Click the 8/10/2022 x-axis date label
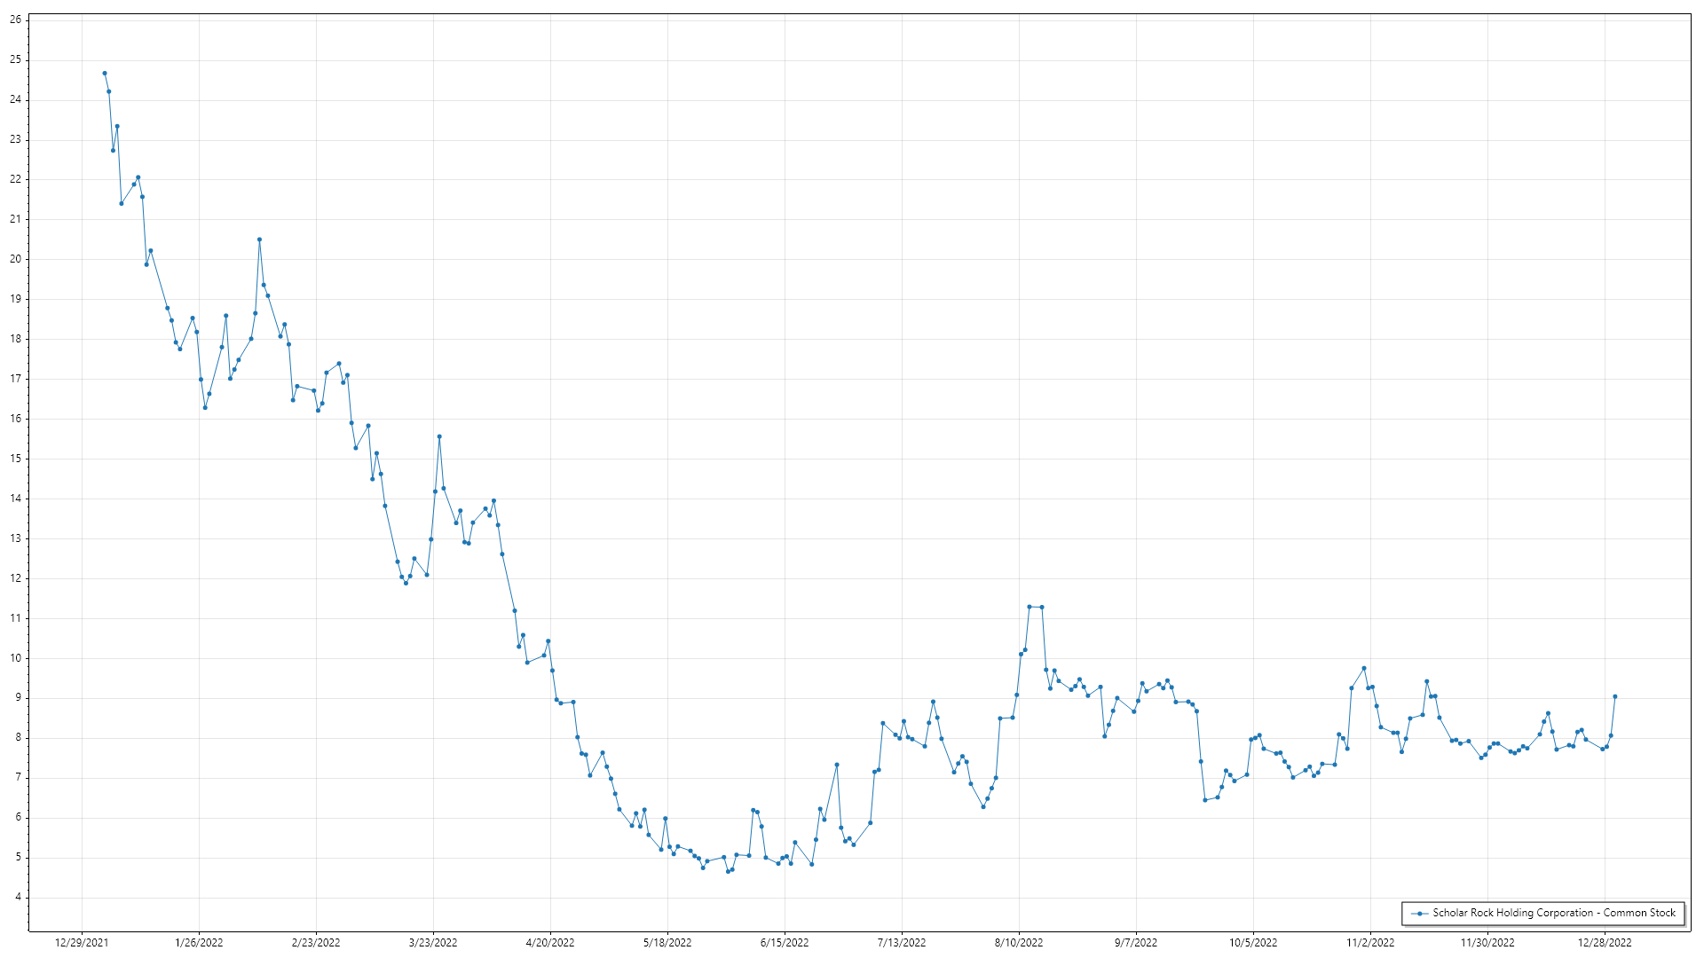1704x958 pixels. click(1019, 942)
